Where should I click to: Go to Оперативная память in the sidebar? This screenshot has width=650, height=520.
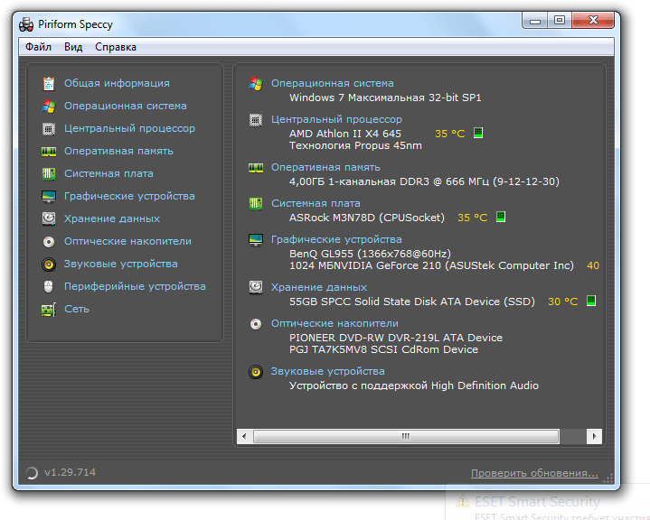pyautogui.click(x=118, y=151)
